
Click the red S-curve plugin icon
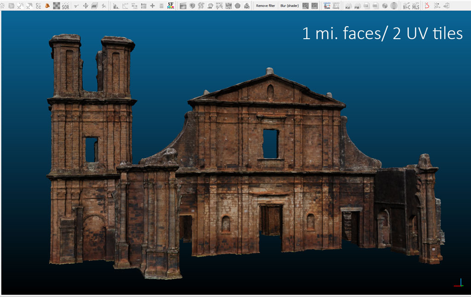[x=427, y=6]
